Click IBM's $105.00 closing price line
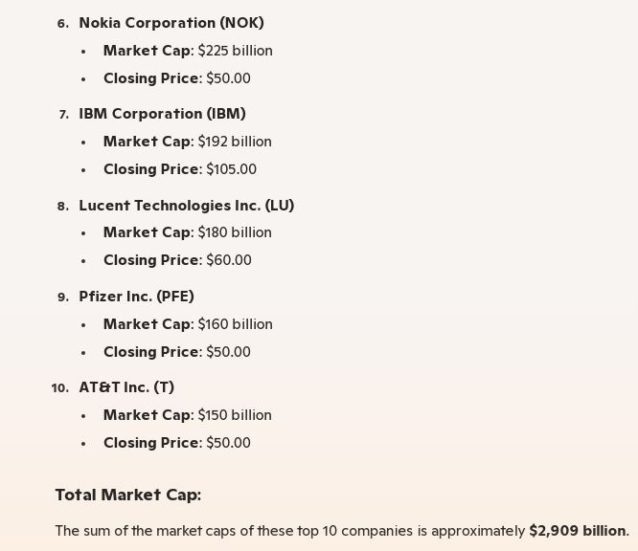Viewport: 638px width, 551px height. pos(180,169)
